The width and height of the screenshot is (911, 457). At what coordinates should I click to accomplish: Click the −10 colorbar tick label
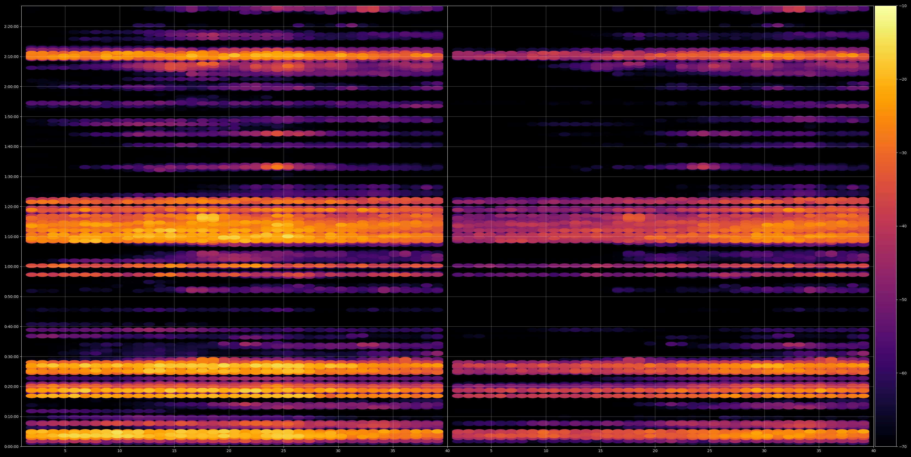click(903, 6)
